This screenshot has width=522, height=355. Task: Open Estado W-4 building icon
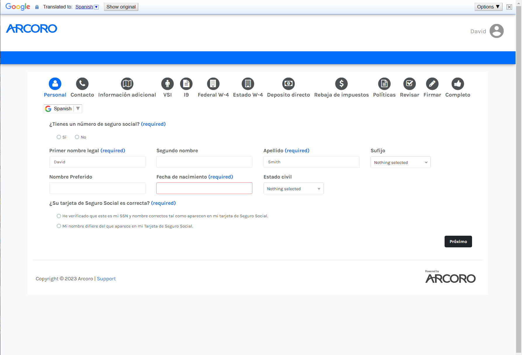click(x=248, y=84)
